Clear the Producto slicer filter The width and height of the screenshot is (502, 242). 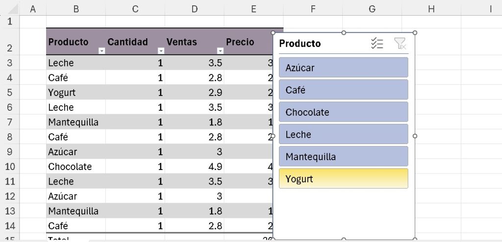(x=400, y=44)
